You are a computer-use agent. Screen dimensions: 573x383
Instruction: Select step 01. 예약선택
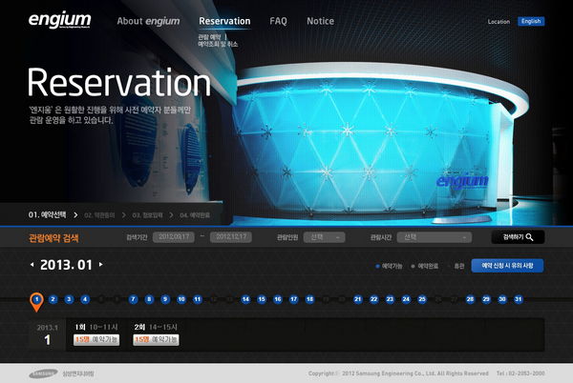[x=48, y=215]
